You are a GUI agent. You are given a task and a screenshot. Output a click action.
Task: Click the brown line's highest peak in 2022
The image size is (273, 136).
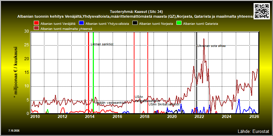(x=204, y=39)
